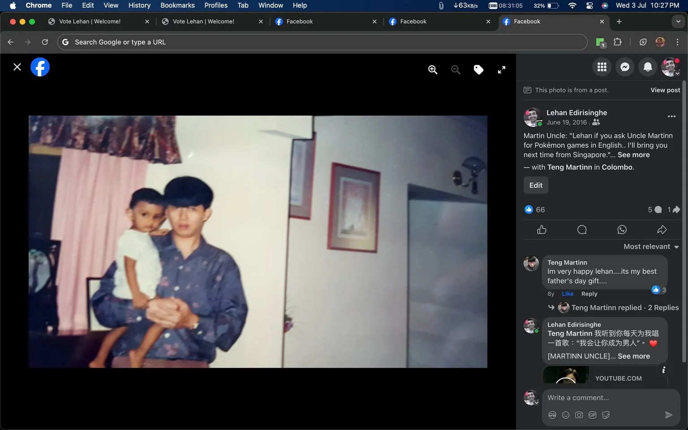The width and height of the screenshot is (688, 430).
Task: Open Lehan Edirisinghe post author name
Action: (x=576, y=113)
